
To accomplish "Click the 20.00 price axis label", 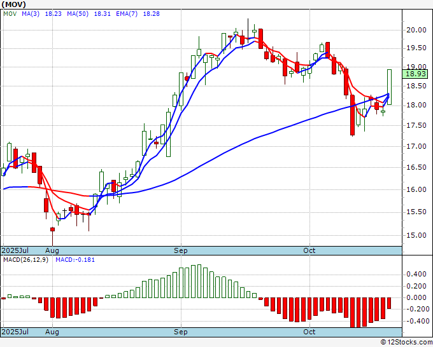I will click(x=416, y=30).
